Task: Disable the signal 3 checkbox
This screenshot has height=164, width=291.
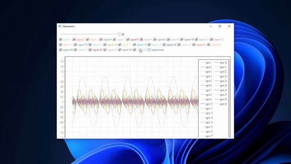Action: (x=87, y=40)
